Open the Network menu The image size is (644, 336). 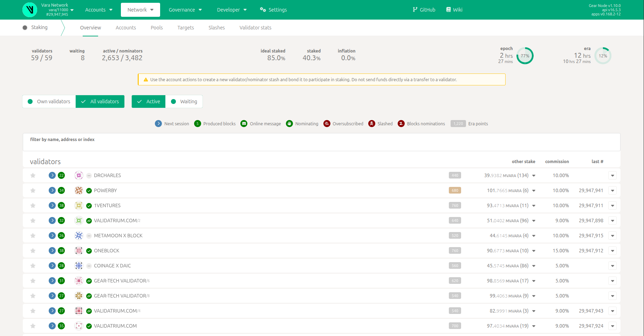click(x=141, y=10)
